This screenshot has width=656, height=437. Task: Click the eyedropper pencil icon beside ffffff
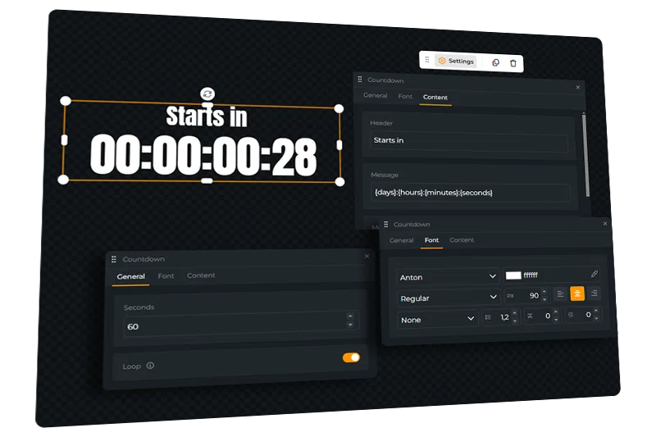point(594,274)
